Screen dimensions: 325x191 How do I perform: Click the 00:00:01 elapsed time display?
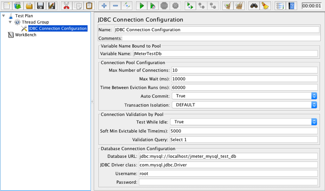click(312, 6)
